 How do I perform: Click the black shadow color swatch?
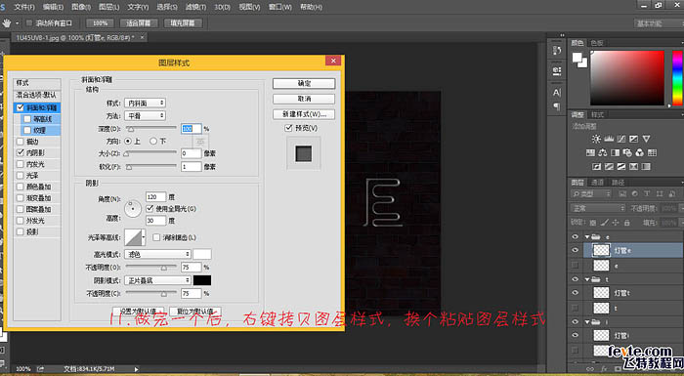(x=202, y=280)
